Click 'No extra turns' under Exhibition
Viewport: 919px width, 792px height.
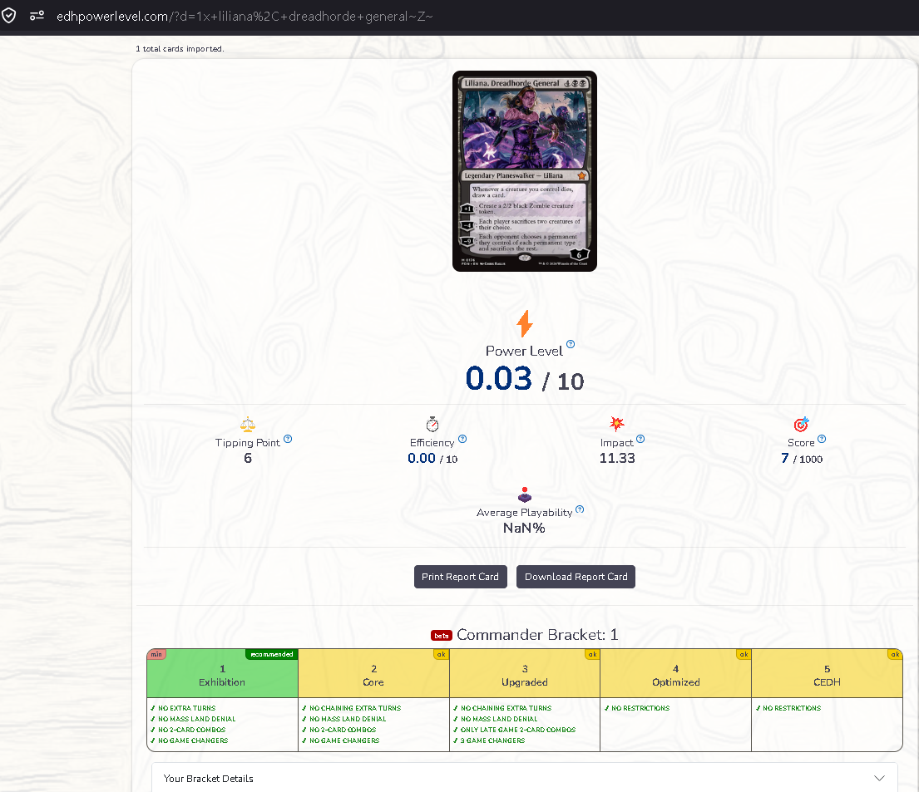click(x=186, y=708)
